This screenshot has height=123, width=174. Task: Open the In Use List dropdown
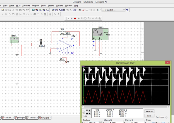coord(113,10)
